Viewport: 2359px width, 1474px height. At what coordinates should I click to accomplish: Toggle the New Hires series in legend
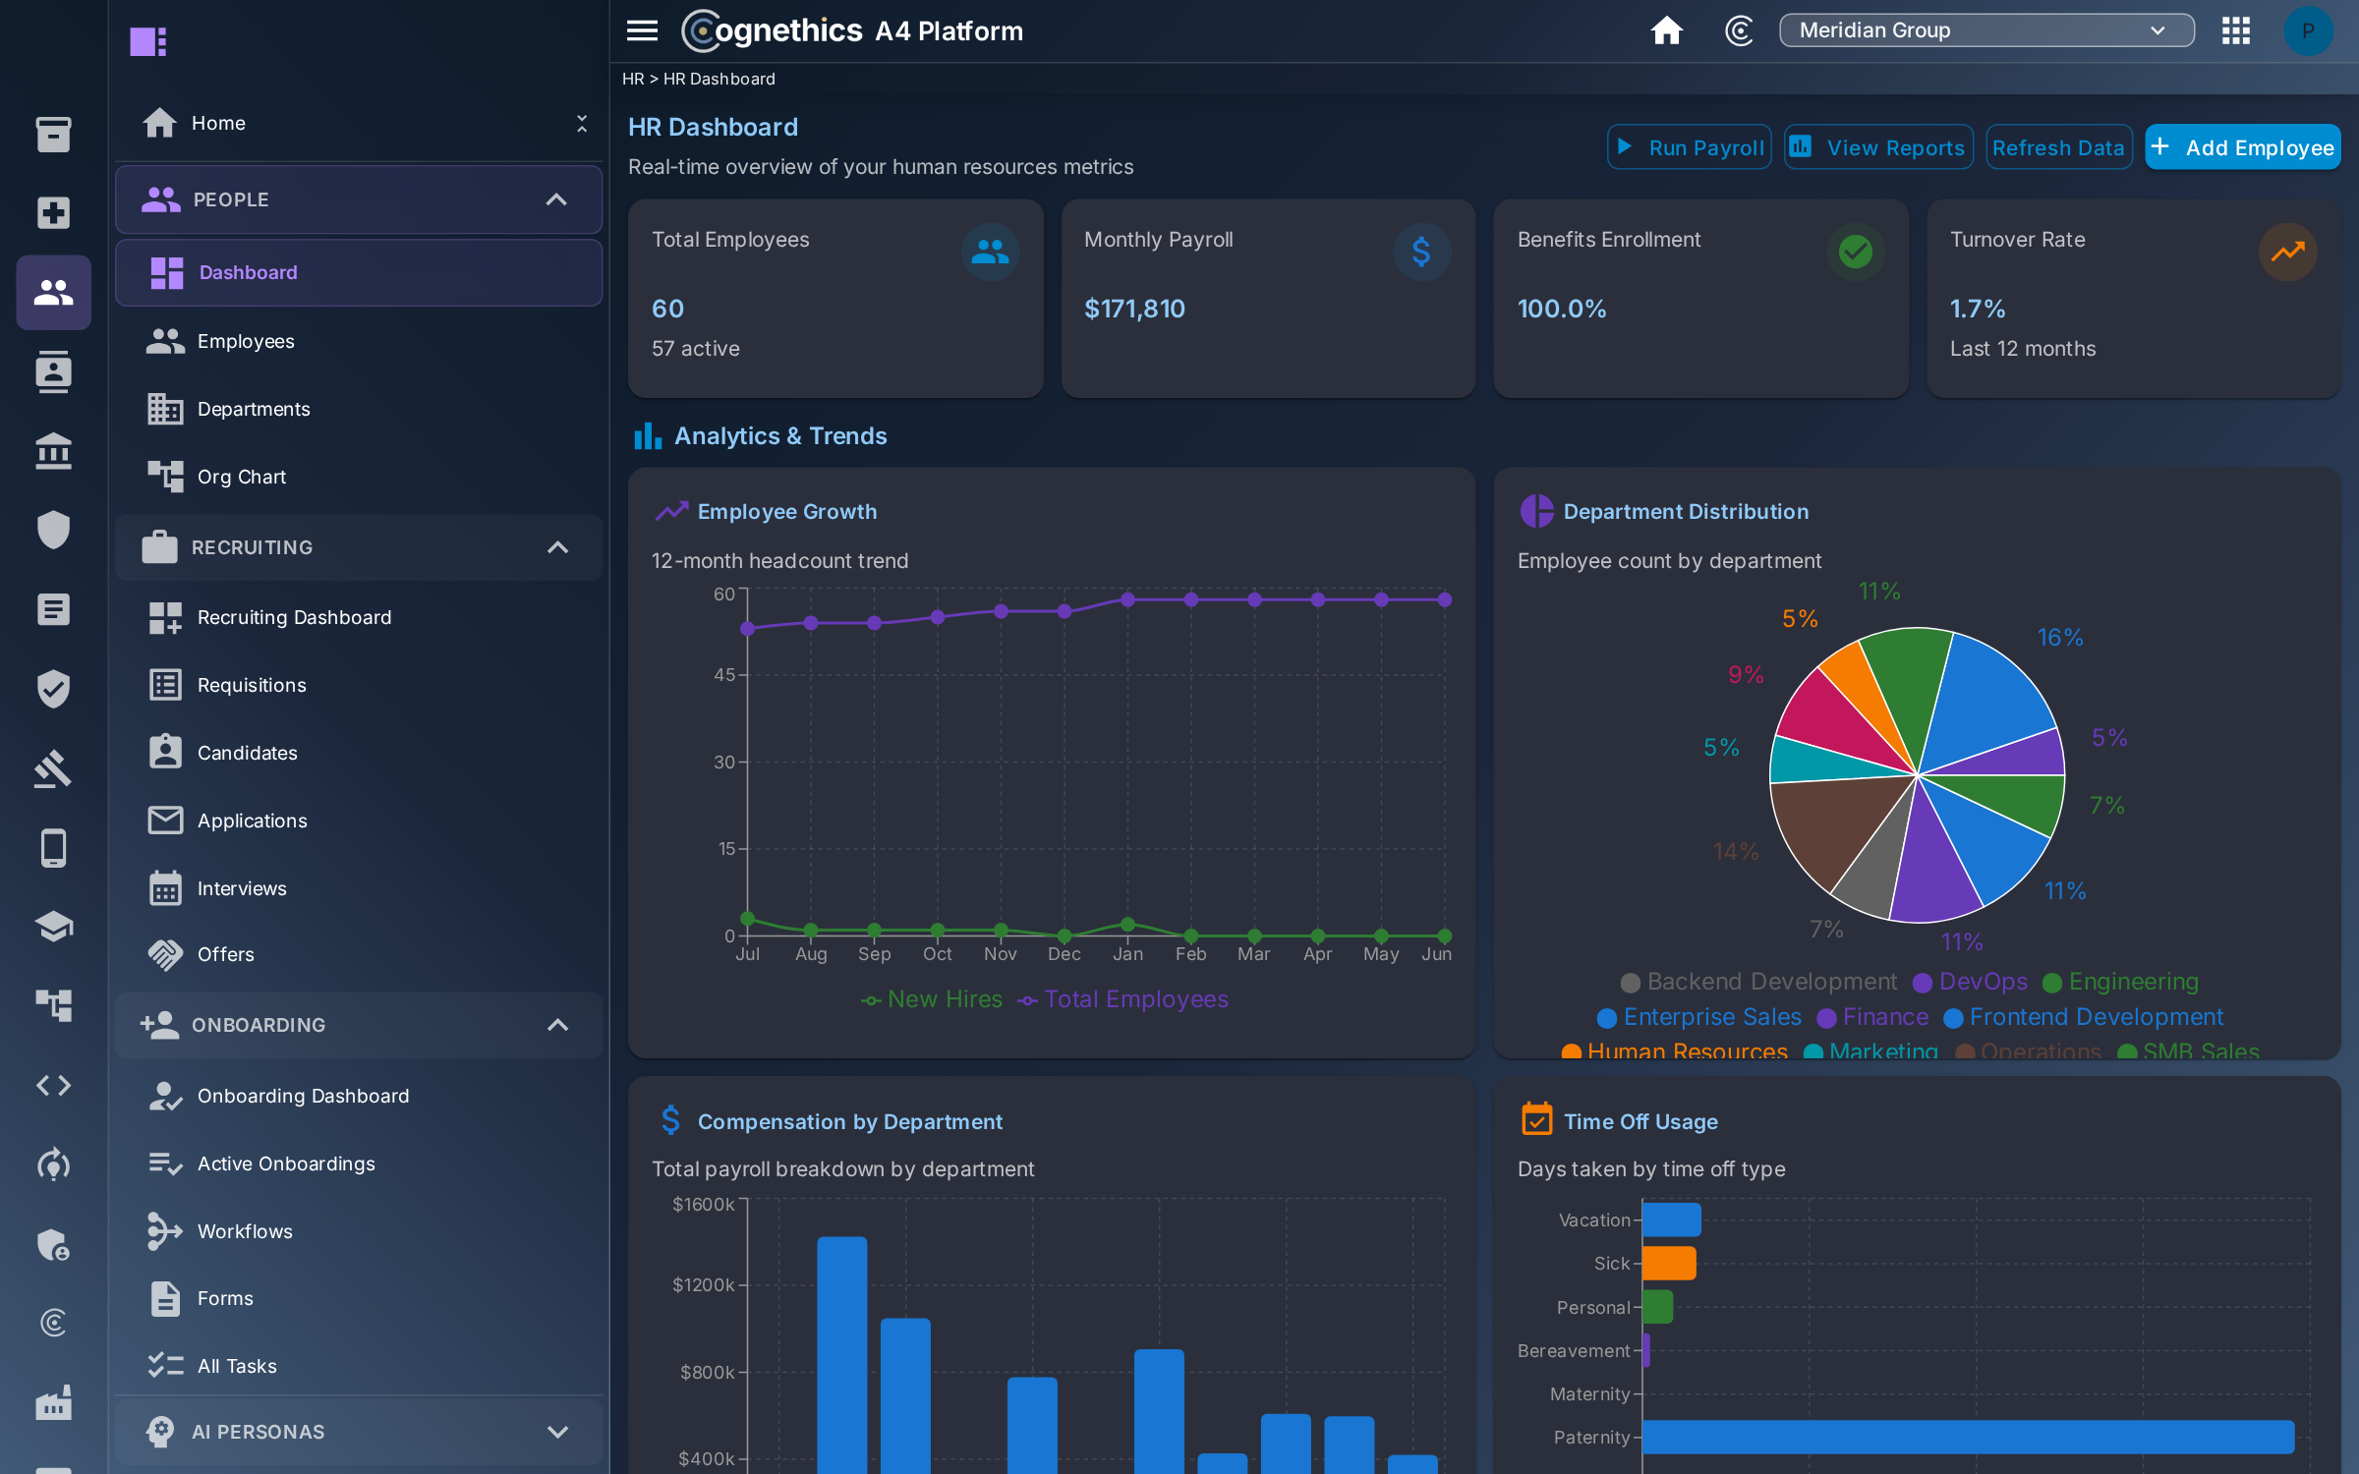coord(932,999)
